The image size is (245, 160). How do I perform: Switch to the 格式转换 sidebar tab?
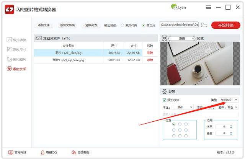pyautogui.click(x=16, y=40)
